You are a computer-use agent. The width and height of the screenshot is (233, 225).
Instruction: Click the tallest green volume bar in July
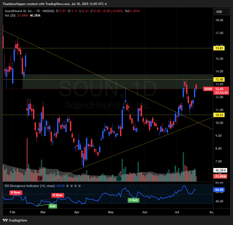pos(183,167)
